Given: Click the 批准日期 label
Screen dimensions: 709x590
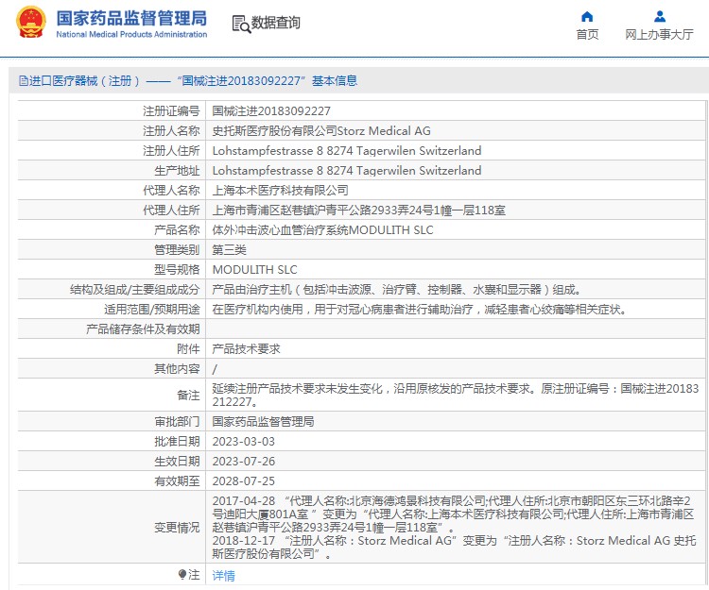Looking at the screenshot, I should (x=177, y=442).
